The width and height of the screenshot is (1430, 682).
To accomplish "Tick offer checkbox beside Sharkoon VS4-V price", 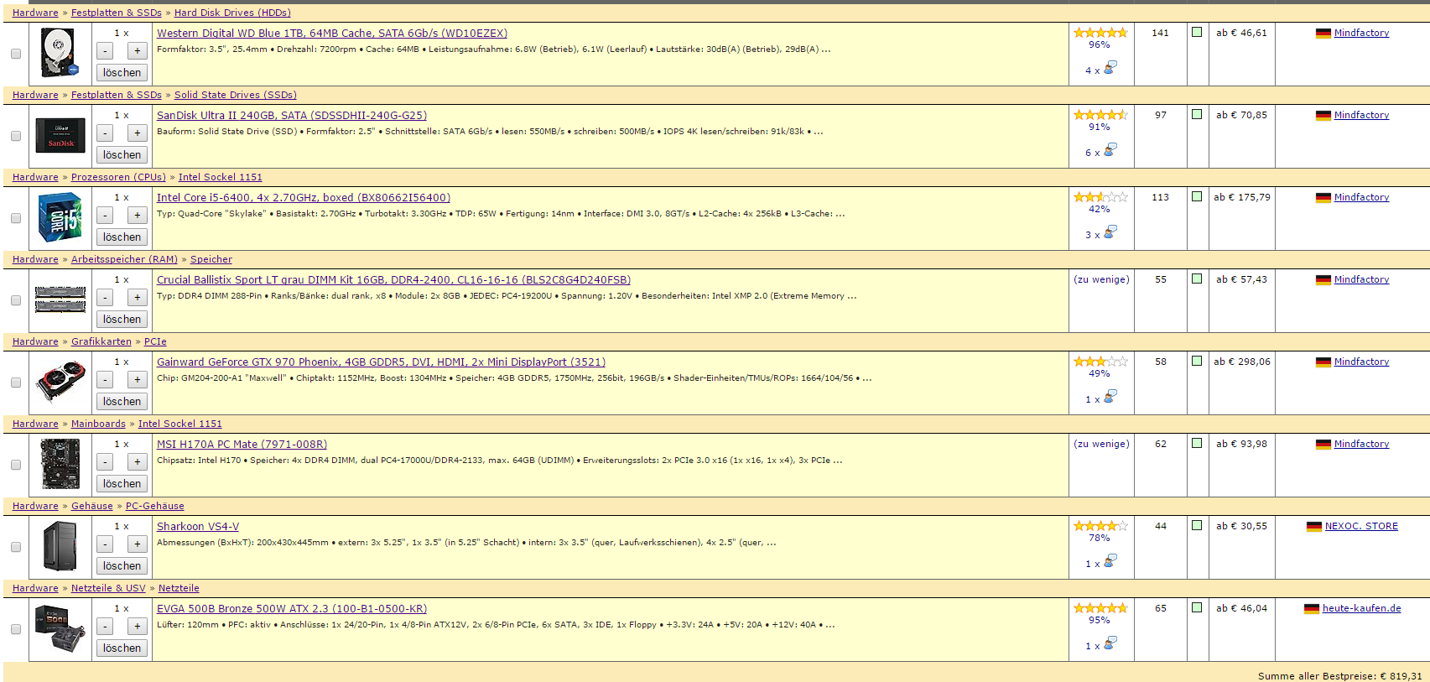I will [1197, 525].
